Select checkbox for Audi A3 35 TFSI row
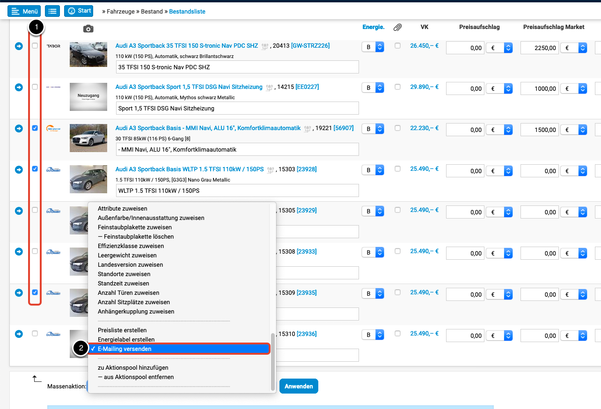The image size is (601, 409). point(35,46)
